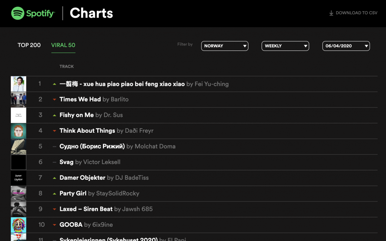Screen dimensions: 386x241
Task: Open the Svag by Victor Leksell track
Action: tap(66, 162)
